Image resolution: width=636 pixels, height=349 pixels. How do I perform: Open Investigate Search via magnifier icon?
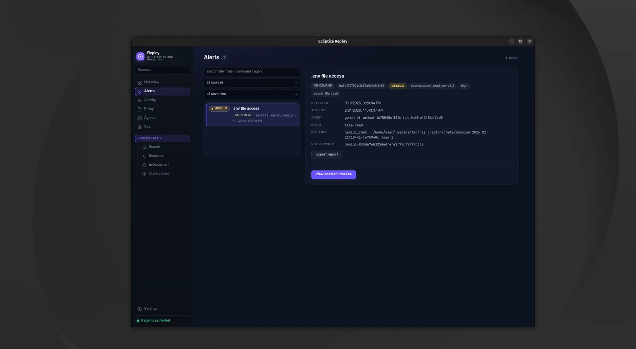144,147
